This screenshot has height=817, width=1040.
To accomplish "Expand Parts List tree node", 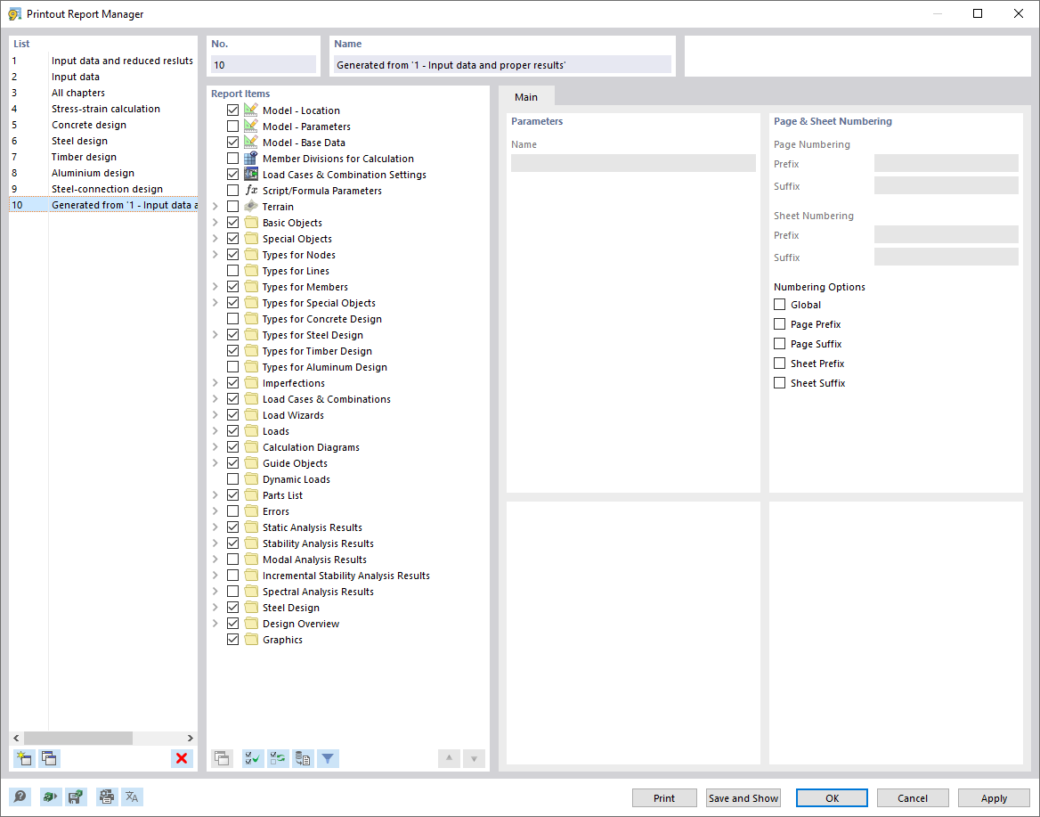I will coord(215,495).
